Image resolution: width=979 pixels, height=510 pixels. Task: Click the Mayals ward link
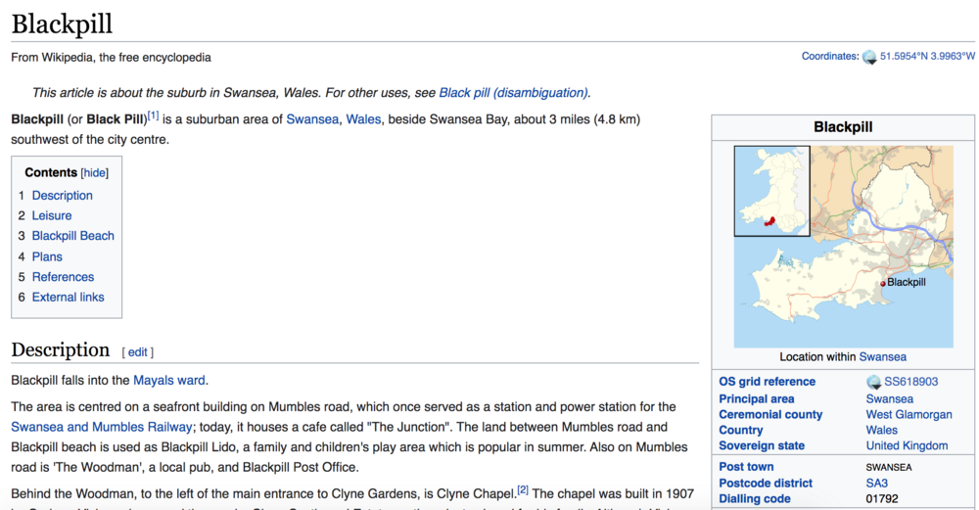pyautogui.click(x=169, y=380)
